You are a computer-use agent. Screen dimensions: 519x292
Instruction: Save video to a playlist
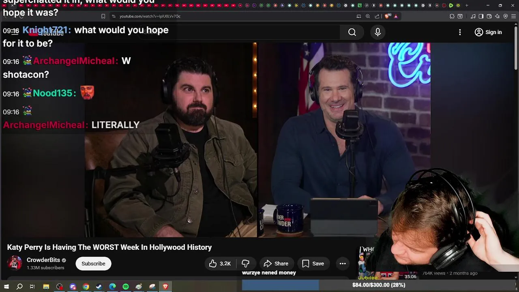[313, 264]
